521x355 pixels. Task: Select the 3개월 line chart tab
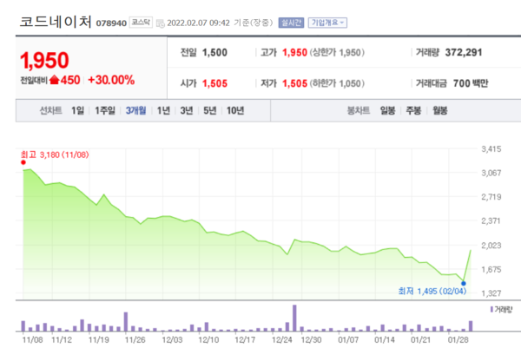(135, 110)
